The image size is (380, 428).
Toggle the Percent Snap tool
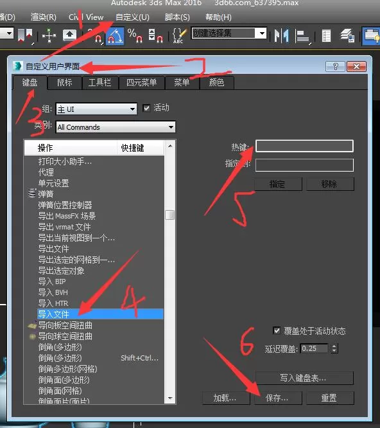pyautogui.click(x=135, y=36)
